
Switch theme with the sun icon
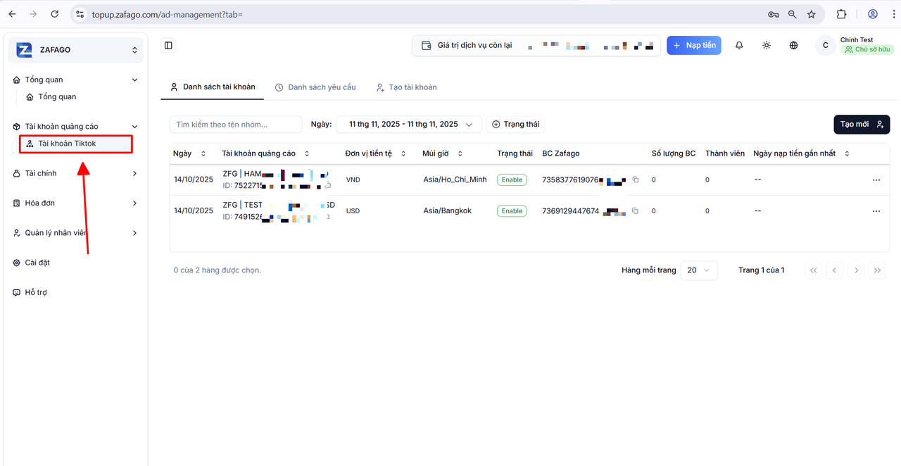click(x=767, y=45)
